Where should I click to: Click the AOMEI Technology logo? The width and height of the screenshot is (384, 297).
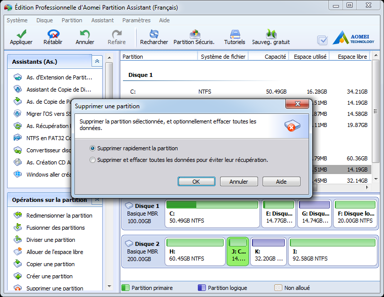click(x=353, y=38)
